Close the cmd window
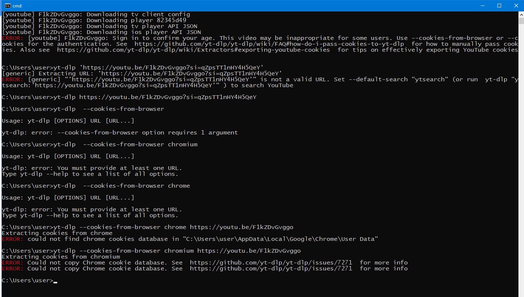 coord(516,6)
